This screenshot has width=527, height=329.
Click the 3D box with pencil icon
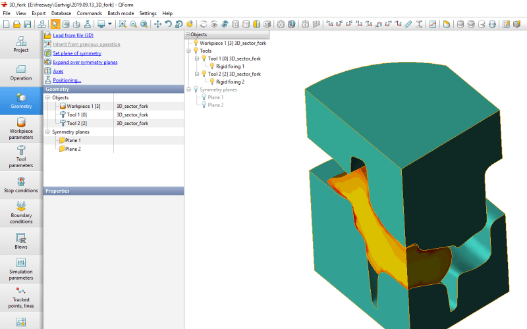coord(517,24)
